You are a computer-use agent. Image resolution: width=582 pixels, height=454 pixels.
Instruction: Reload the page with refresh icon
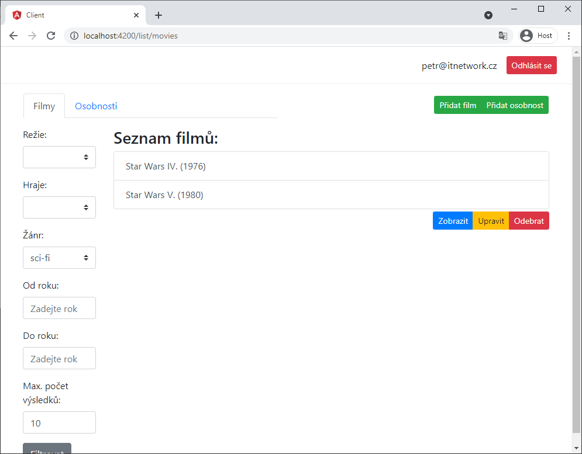point(51,36)
